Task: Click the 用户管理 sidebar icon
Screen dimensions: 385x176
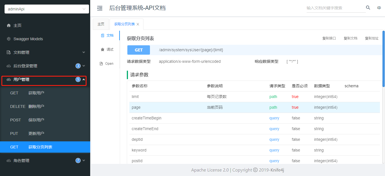Action: pyautogui.click(x=9, y=79)
